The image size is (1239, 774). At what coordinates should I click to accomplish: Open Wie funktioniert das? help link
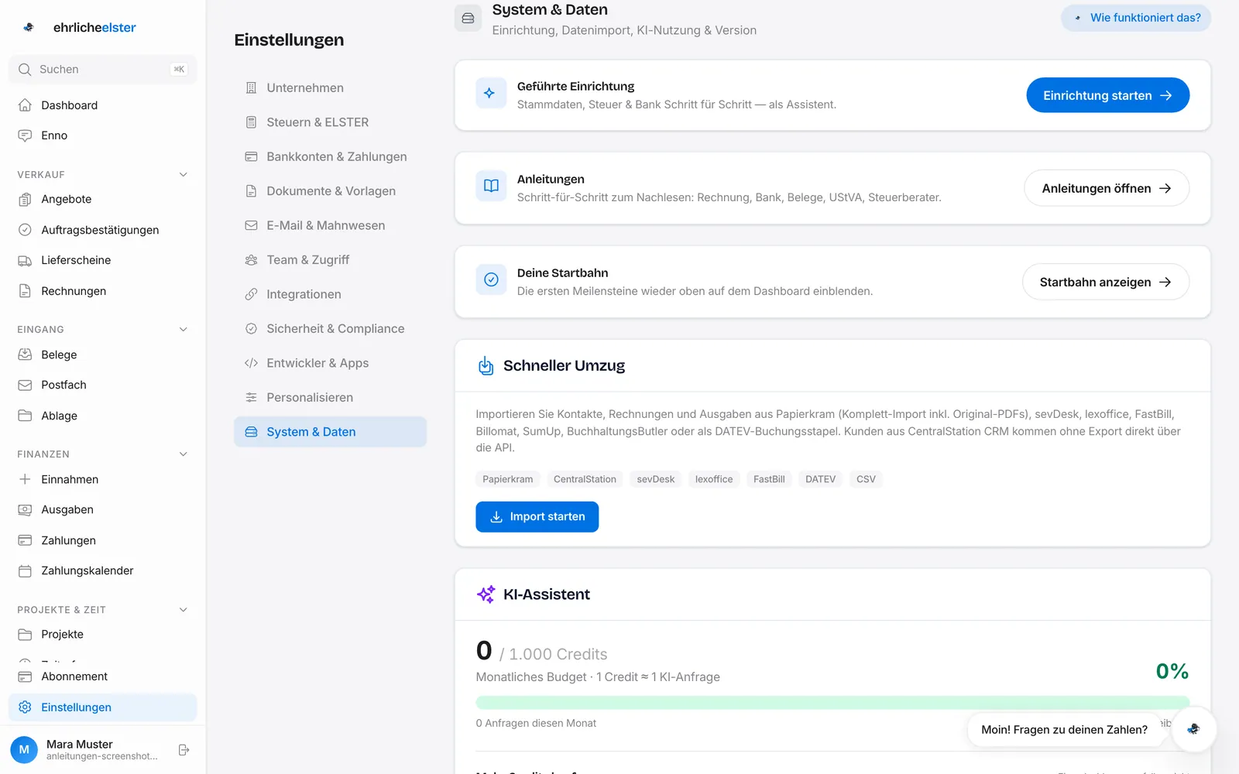pyautogui.click(x=1136, y=18)
